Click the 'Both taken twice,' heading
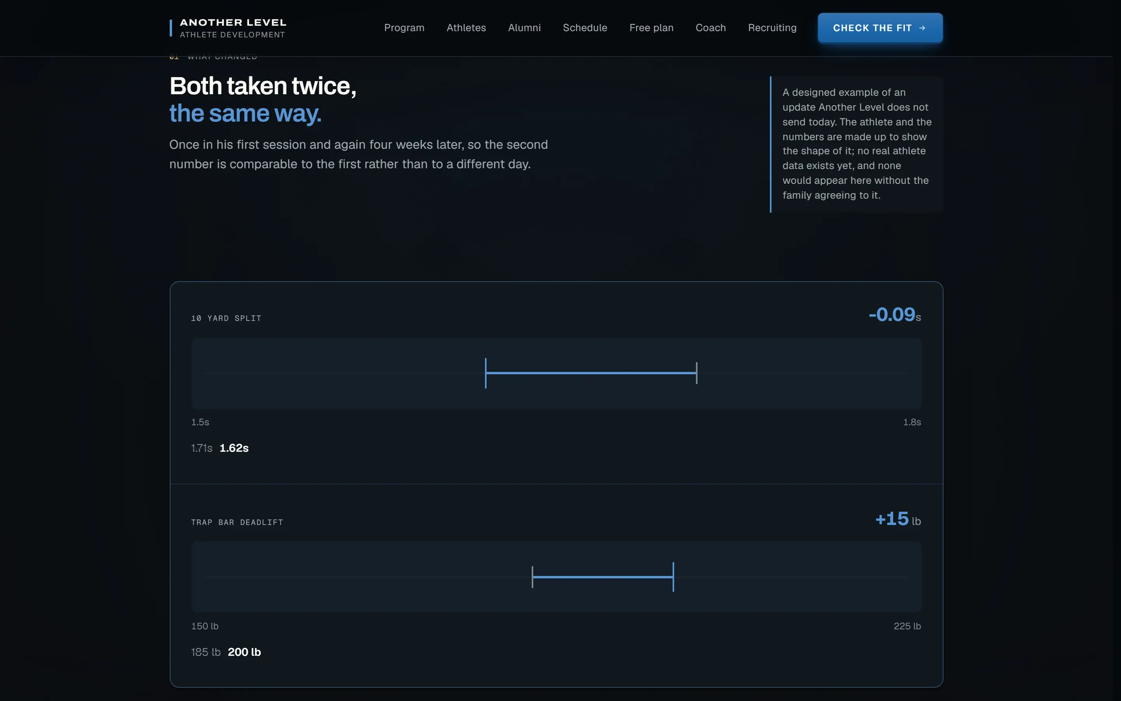 tap(263, 86)
